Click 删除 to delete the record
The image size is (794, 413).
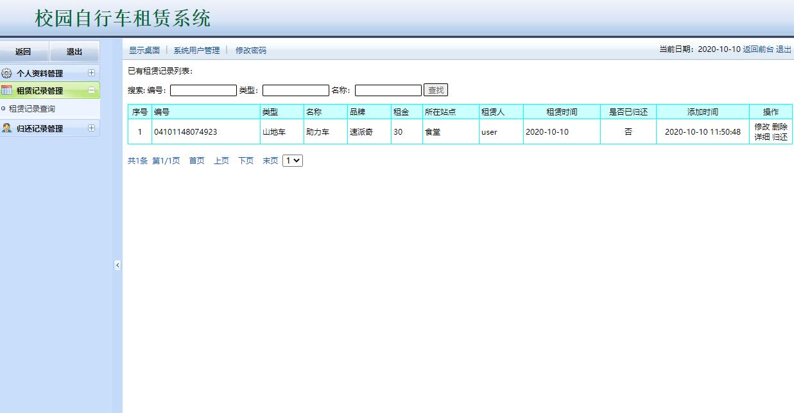780,127
